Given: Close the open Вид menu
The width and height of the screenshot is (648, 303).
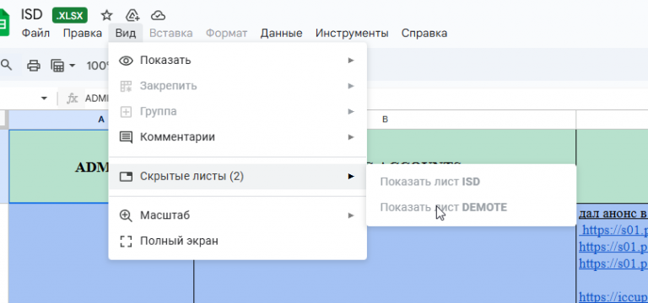Looking at the screenshot, I should (x=126, y=34).
